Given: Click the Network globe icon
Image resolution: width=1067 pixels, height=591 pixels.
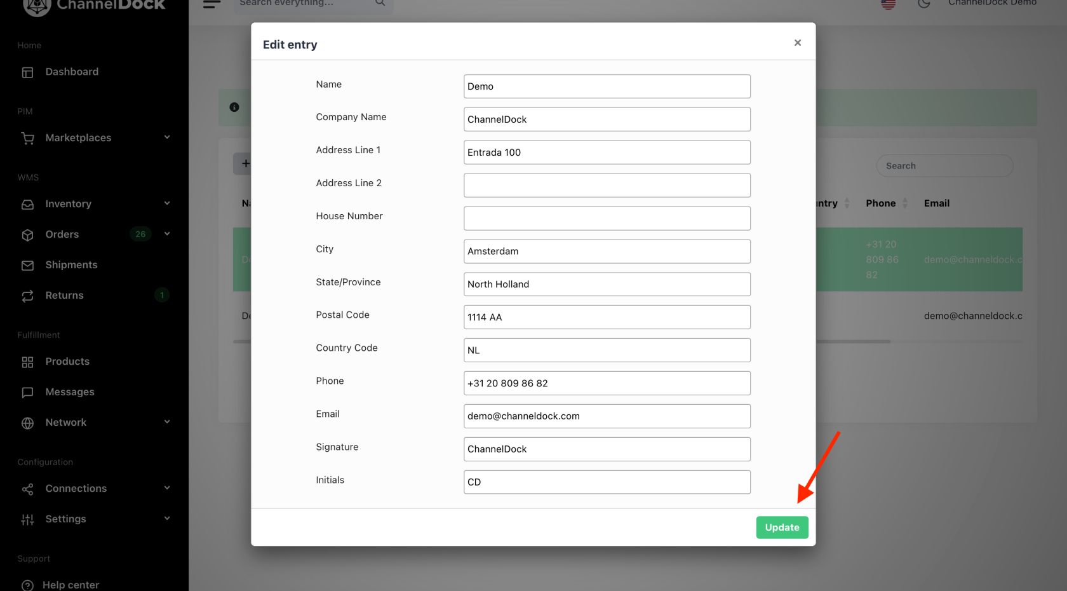Looking at the screenshot, I should tap(27, 423).
